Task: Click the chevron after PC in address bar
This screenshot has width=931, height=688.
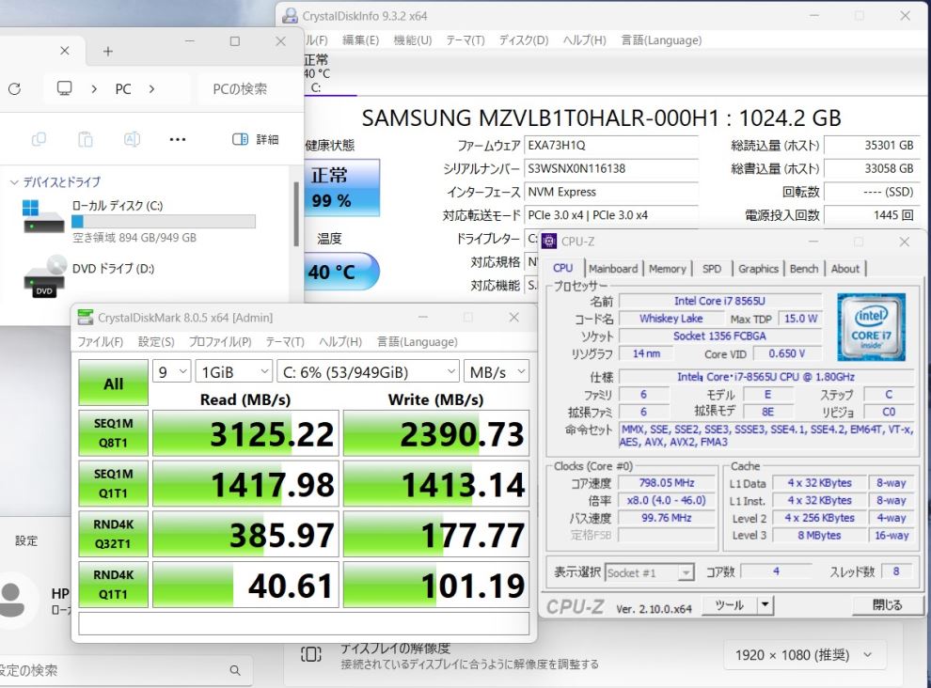Action: coord(152,89)
